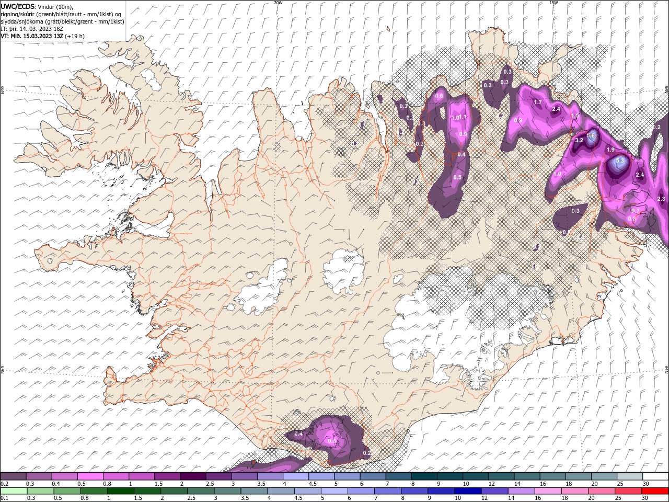Screen dimensions: 669x502
Task: Click the bright pink snow swatch right of 0.5
Action: point(90,476)
